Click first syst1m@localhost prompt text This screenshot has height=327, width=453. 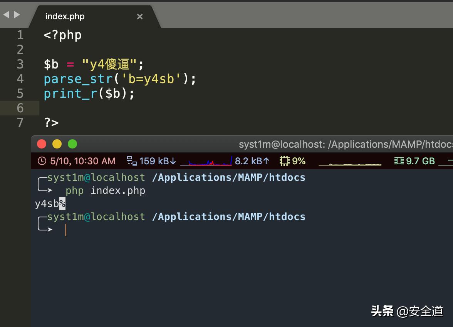click(96, 177)
